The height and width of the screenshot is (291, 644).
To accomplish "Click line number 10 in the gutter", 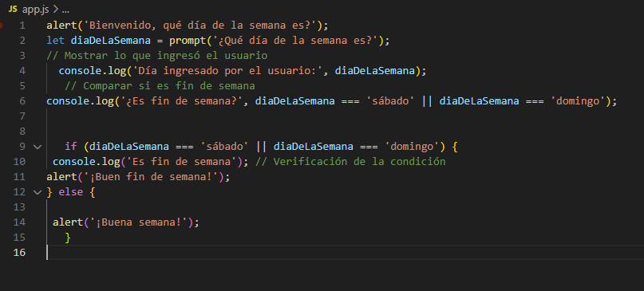I will 19,162.
